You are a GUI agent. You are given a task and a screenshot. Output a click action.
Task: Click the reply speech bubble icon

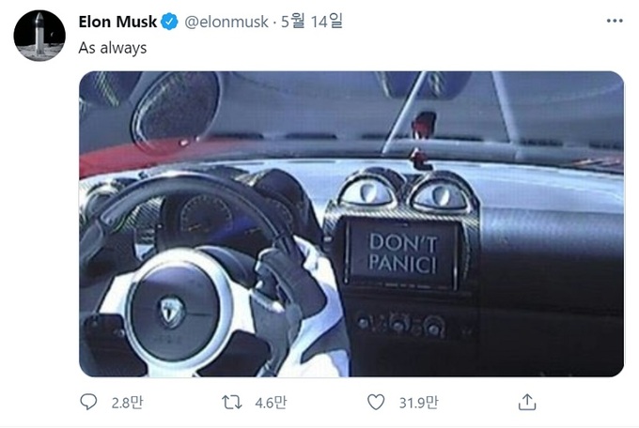click(88, 402)
